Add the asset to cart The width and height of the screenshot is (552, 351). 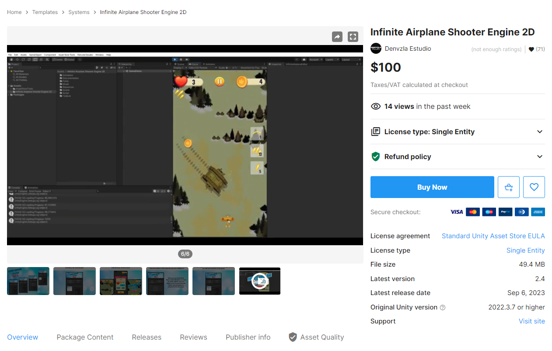pos(509,187)
